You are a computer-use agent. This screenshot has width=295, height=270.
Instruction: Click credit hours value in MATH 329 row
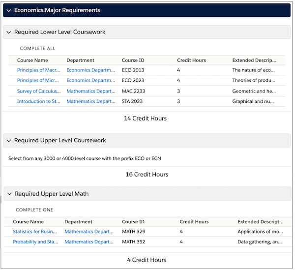(x=181, y=232)
